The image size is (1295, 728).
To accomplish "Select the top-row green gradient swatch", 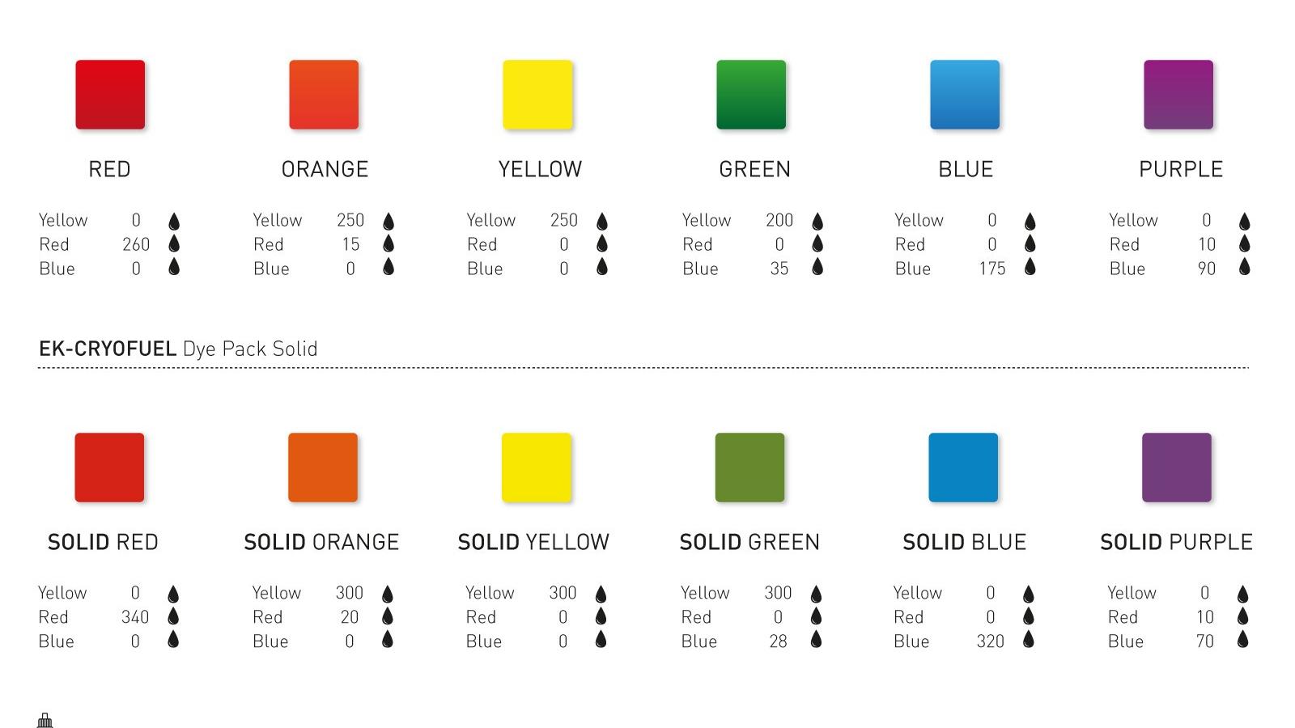I will [x=751, y=95].
